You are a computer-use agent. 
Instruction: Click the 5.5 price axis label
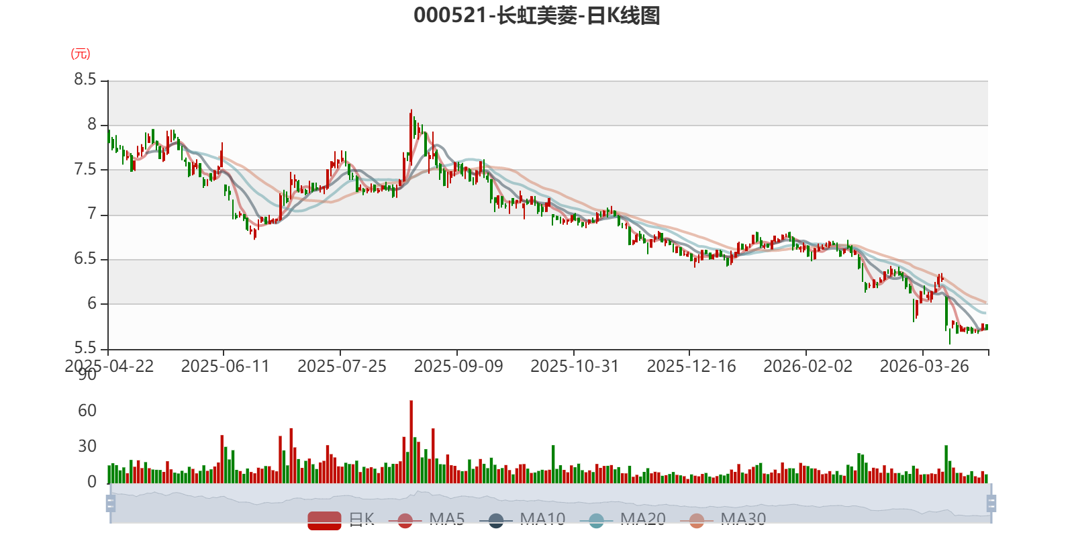tap(85, 348)
